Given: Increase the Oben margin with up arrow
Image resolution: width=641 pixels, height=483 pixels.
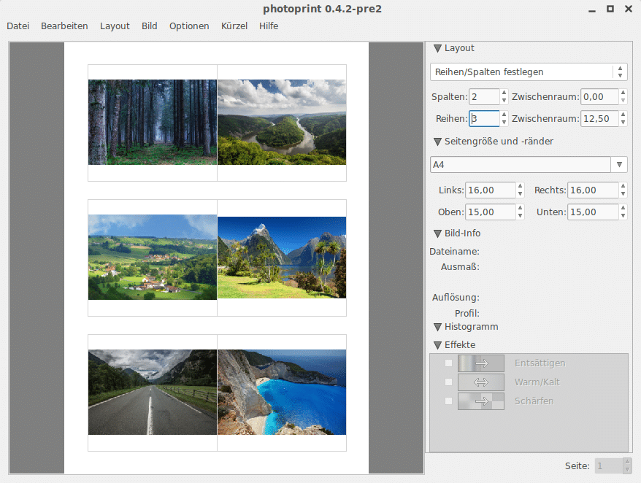Looking at the screenshot, I should tap(520, 209).
